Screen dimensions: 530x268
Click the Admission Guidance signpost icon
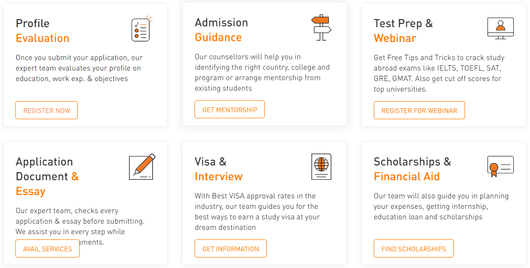[321, 28]
